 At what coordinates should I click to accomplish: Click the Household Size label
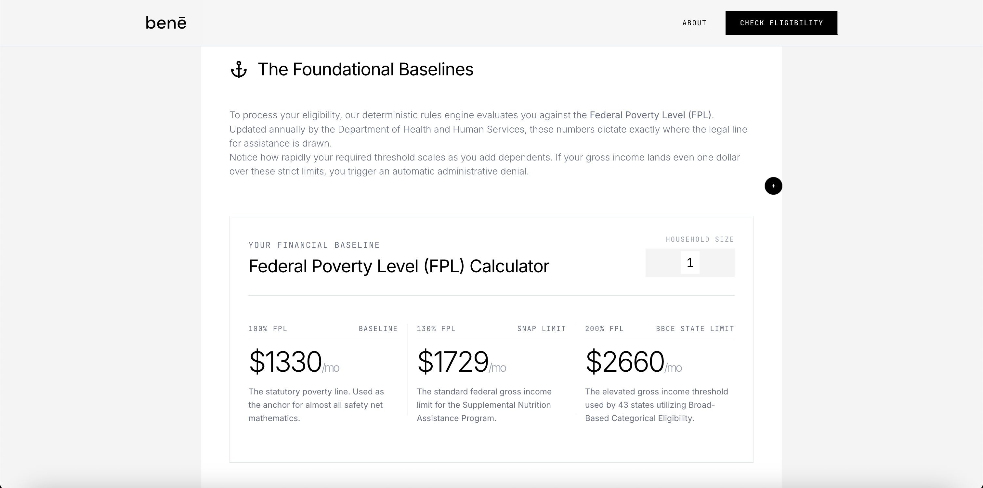click(700, 239)
